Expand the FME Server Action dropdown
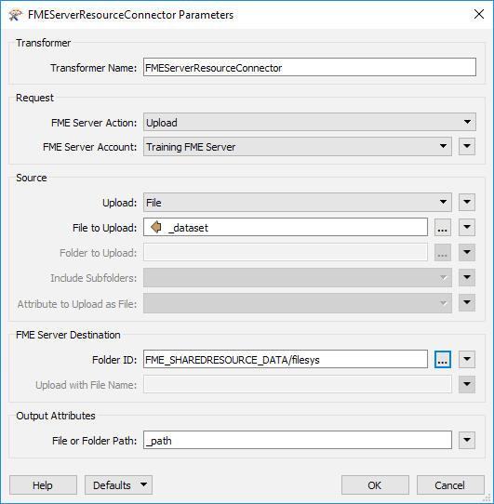494x504 pixels. click(310, 122)
